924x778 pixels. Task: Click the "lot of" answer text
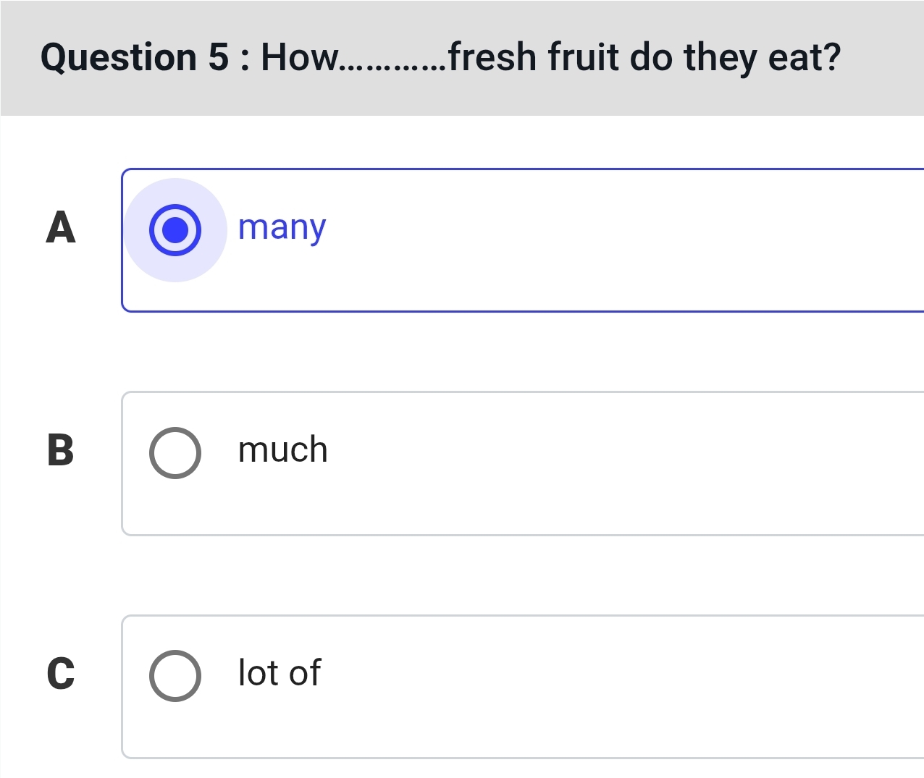tap(280, 673)
